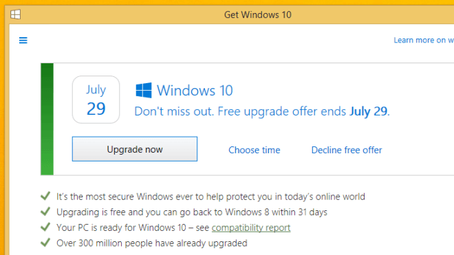This screenshot has height=255, width=454.
Task: Click the Get Windows 10 title bar
Action: tap(258, 14)
